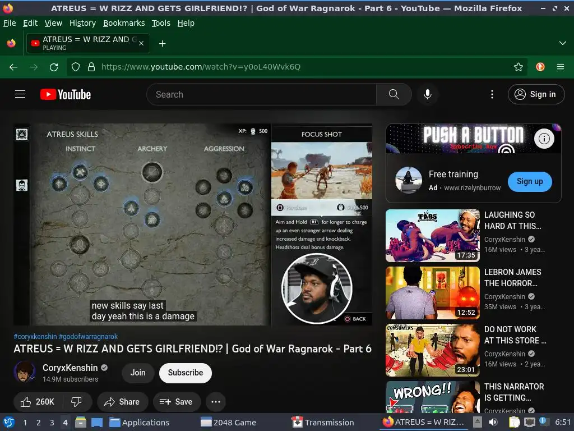Click the Sign in button
Screen dimensions: 574x431
click(536, 94)
